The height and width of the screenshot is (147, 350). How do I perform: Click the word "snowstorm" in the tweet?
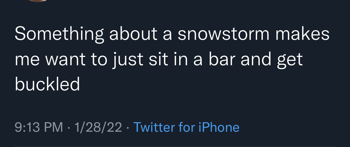[x=223, y=34]
